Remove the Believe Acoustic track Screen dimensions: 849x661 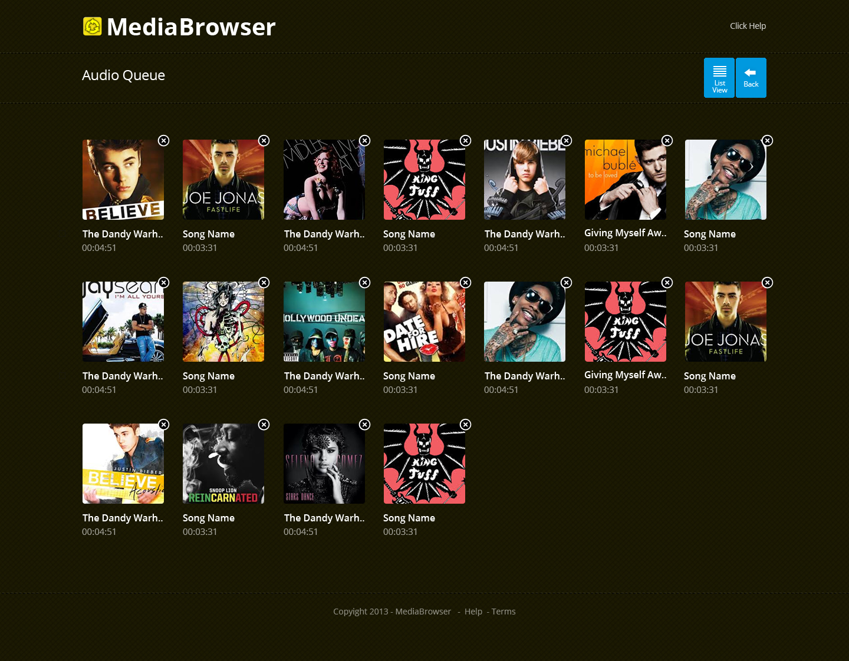(164, 424)
